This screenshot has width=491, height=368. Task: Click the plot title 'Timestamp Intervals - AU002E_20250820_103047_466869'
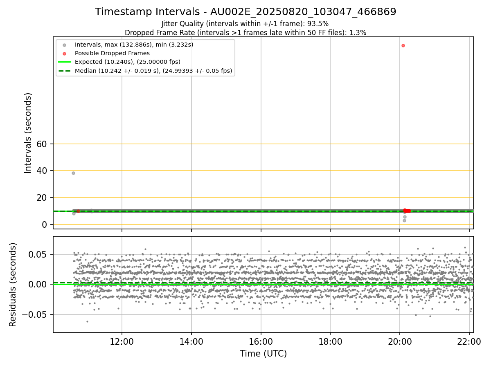tap(245, 12)
